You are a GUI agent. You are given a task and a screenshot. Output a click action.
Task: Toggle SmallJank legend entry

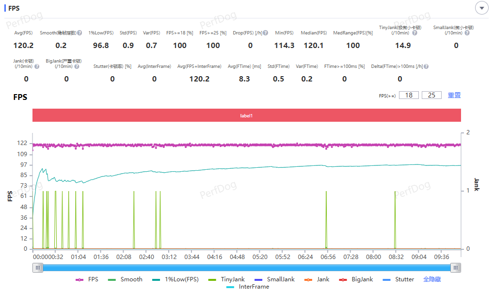click(x=274, y=279)
